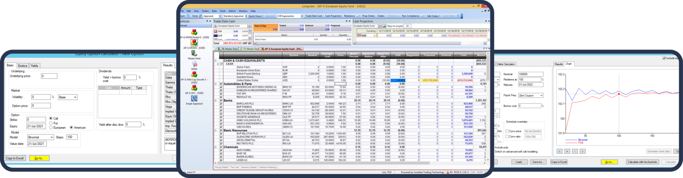Image resolution: width=683 pixels, height=178 pixels.
Task: Open Appraisal dropdown in toolbar
Action: [x=220, y=16]
